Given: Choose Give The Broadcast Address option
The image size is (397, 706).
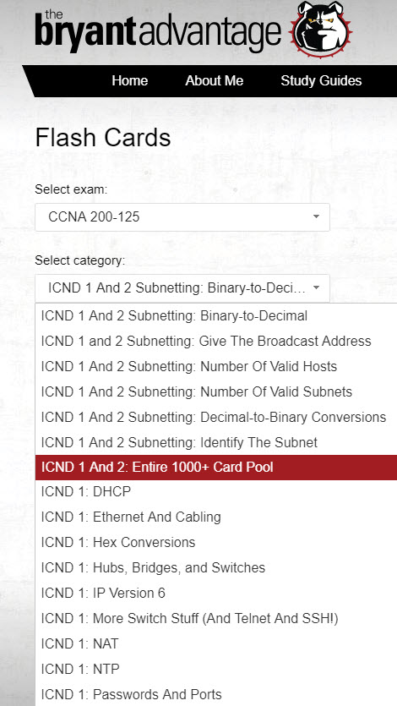Looking at the screenshot, I should coord(216,342).
